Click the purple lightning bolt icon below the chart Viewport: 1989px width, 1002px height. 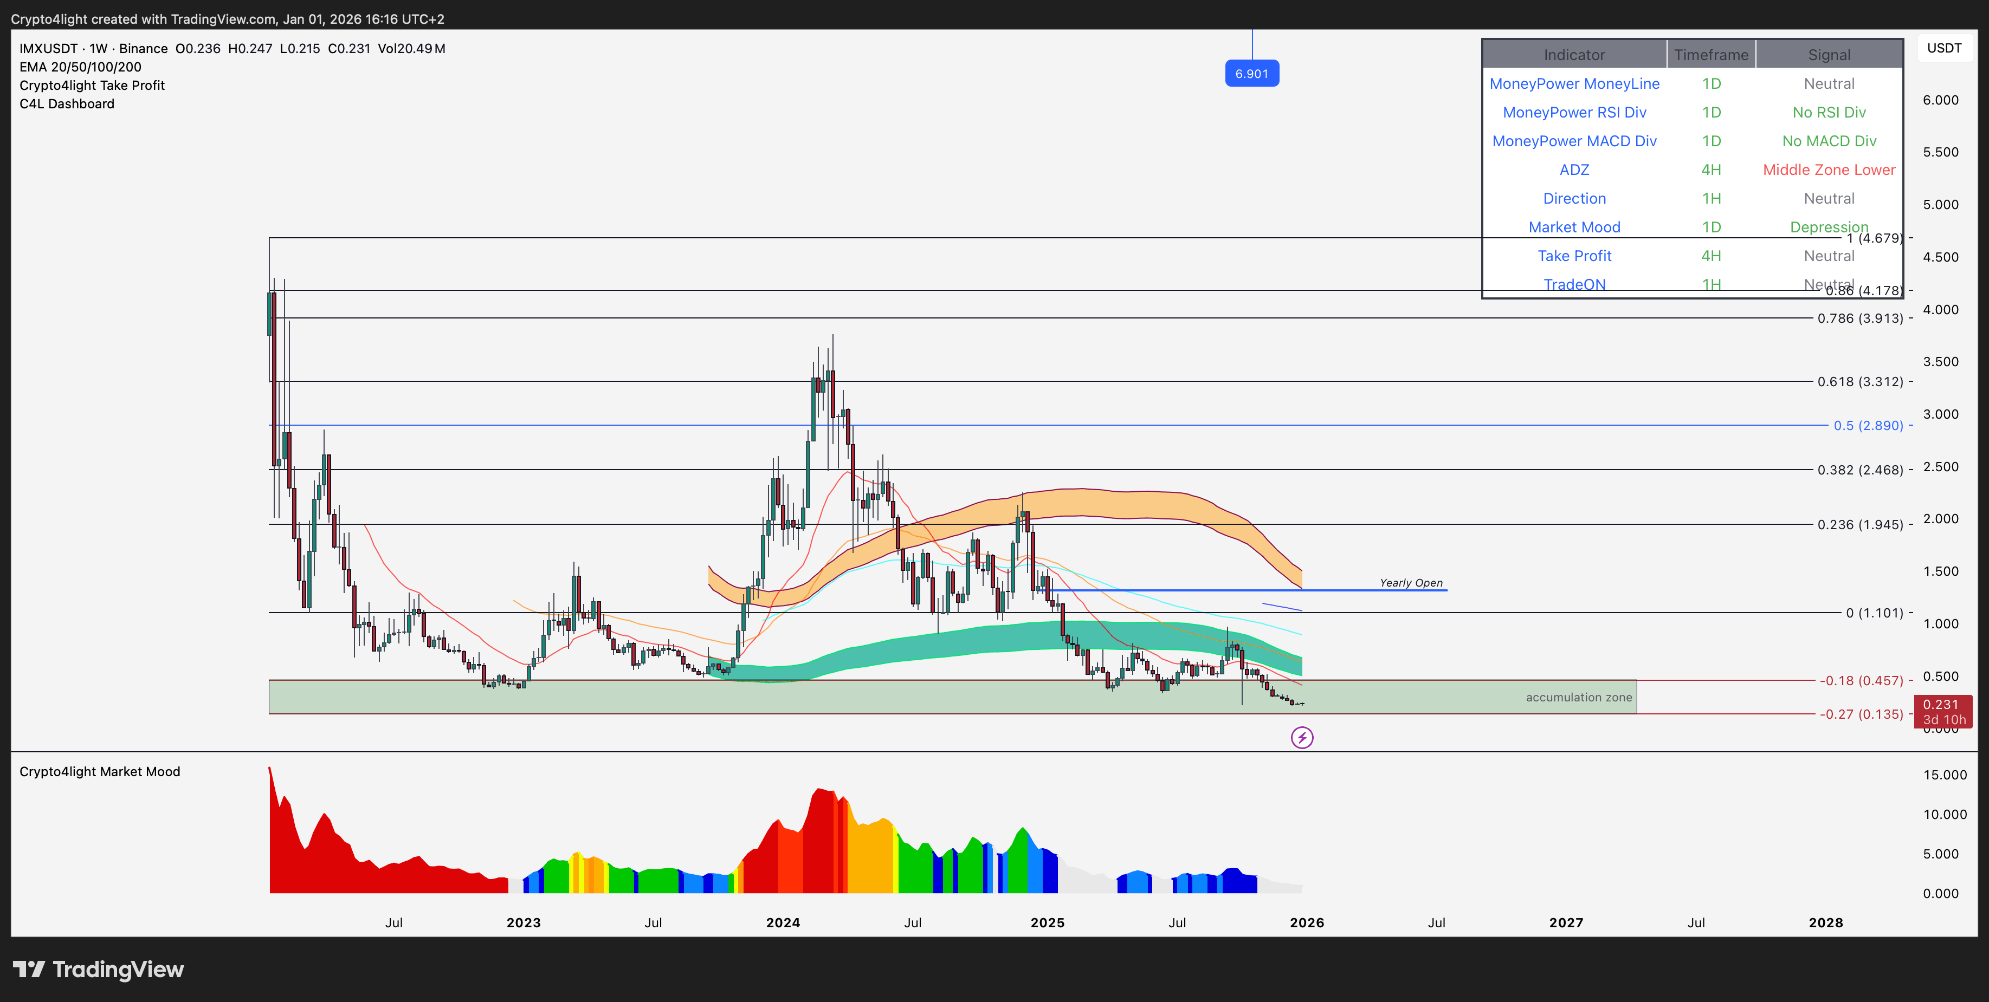pyautogui.click(x=1301, y=738)
